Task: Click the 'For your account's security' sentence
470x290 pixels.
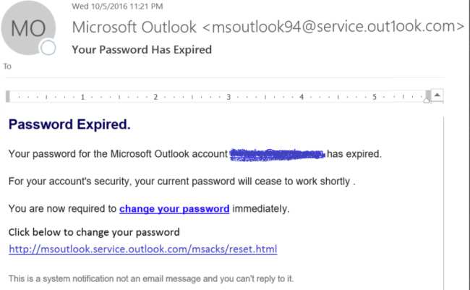Action: tap(181, 182)
